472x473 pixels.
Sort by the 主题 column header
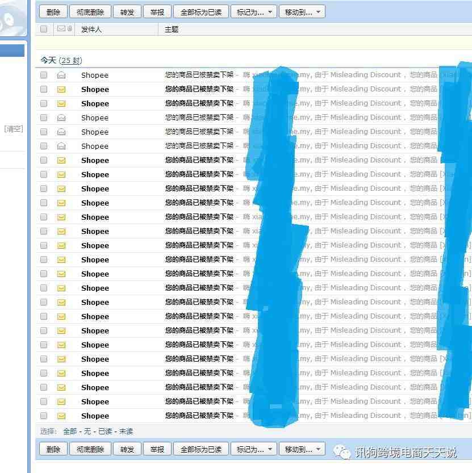(172, 30)
